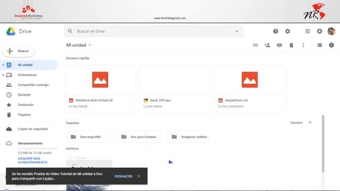Click the vertical scrollbar
Image resolution: width=340 pixels, height=191 pixels.
click(323, 144)
